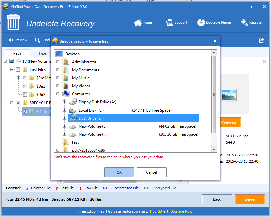Image resolution: width=271 pixels, height=217 pixels.
Task: Click the Desktop icon in directory tree
Action: coord(59,54)
